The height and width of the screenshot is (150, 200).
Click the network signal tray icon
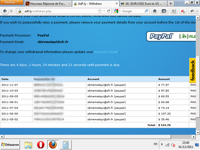point(167,145)
